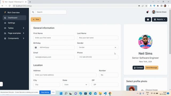Open Page examples menu item
Image resolution: width=171 pixels, height=96 pixels.
[x=14, y=33]
